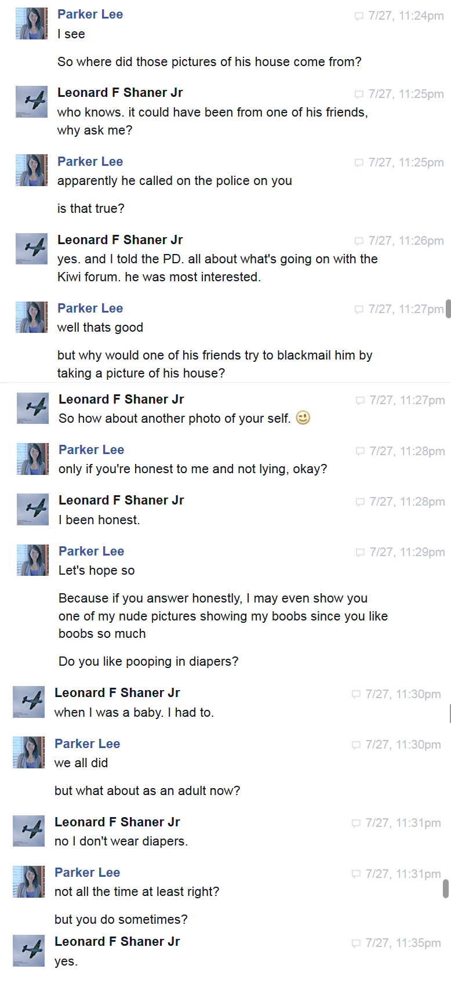Click Parker Lee avatar beside 'we all did'

click(x=28, y=753)
